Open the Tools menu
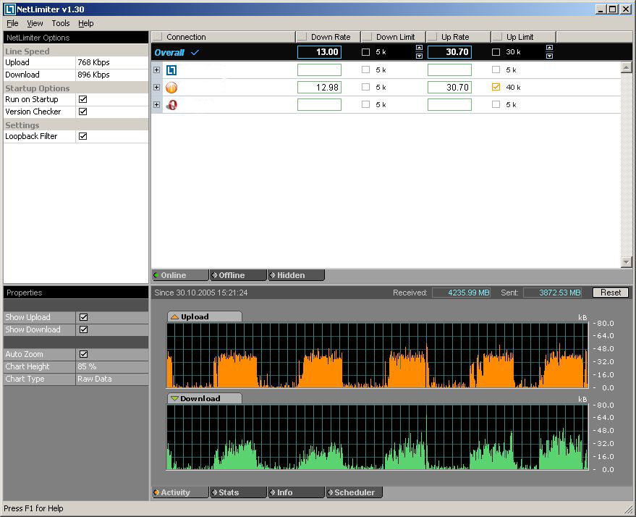The image size is (636, 517). 60,23
